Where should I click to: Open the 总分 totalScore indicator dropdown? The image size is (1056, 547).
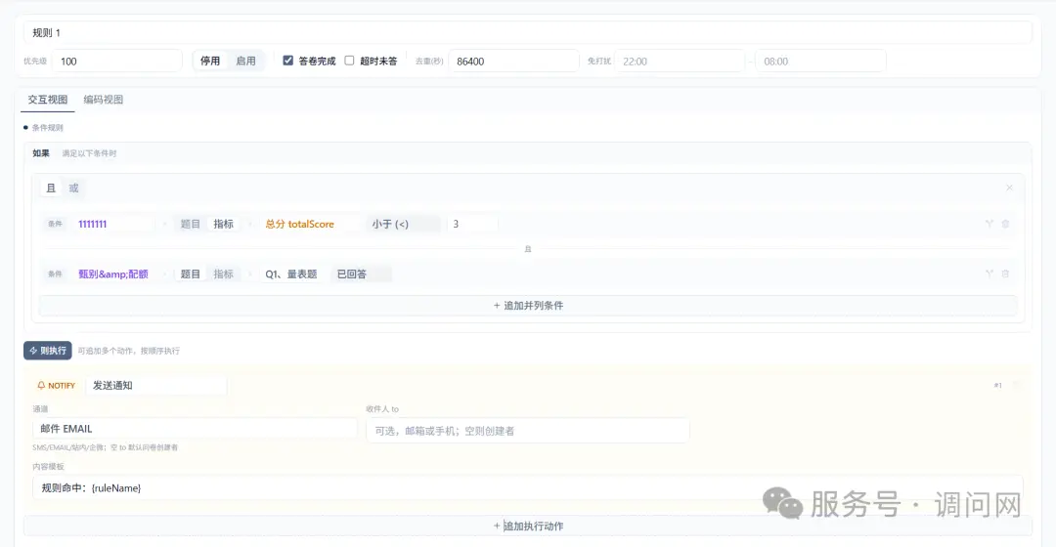tap(310, 224)
